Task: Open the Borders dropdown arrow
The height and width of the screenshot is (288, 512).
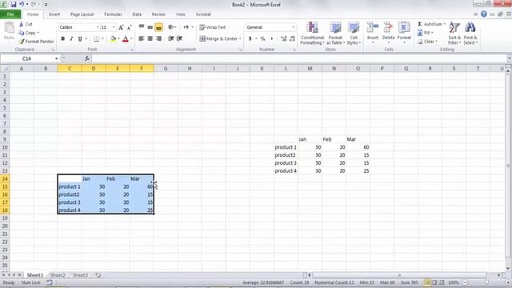Action: [x=102, y=39]
